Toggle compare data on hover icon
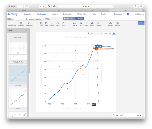This screenshot has height=129, width=152. (x=110, y=34)
